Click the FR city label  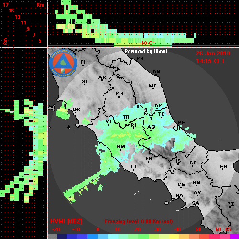click(149, 159)
